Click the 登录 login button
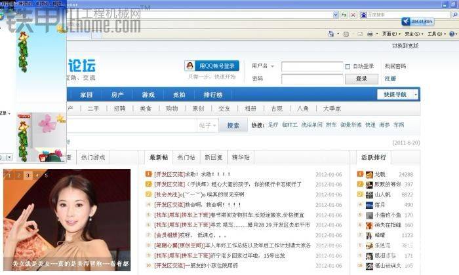The width and height of the screenshot is (459, 275). pos(361,79)
